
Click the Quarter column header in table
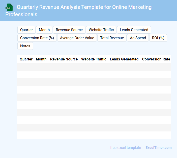26,59
